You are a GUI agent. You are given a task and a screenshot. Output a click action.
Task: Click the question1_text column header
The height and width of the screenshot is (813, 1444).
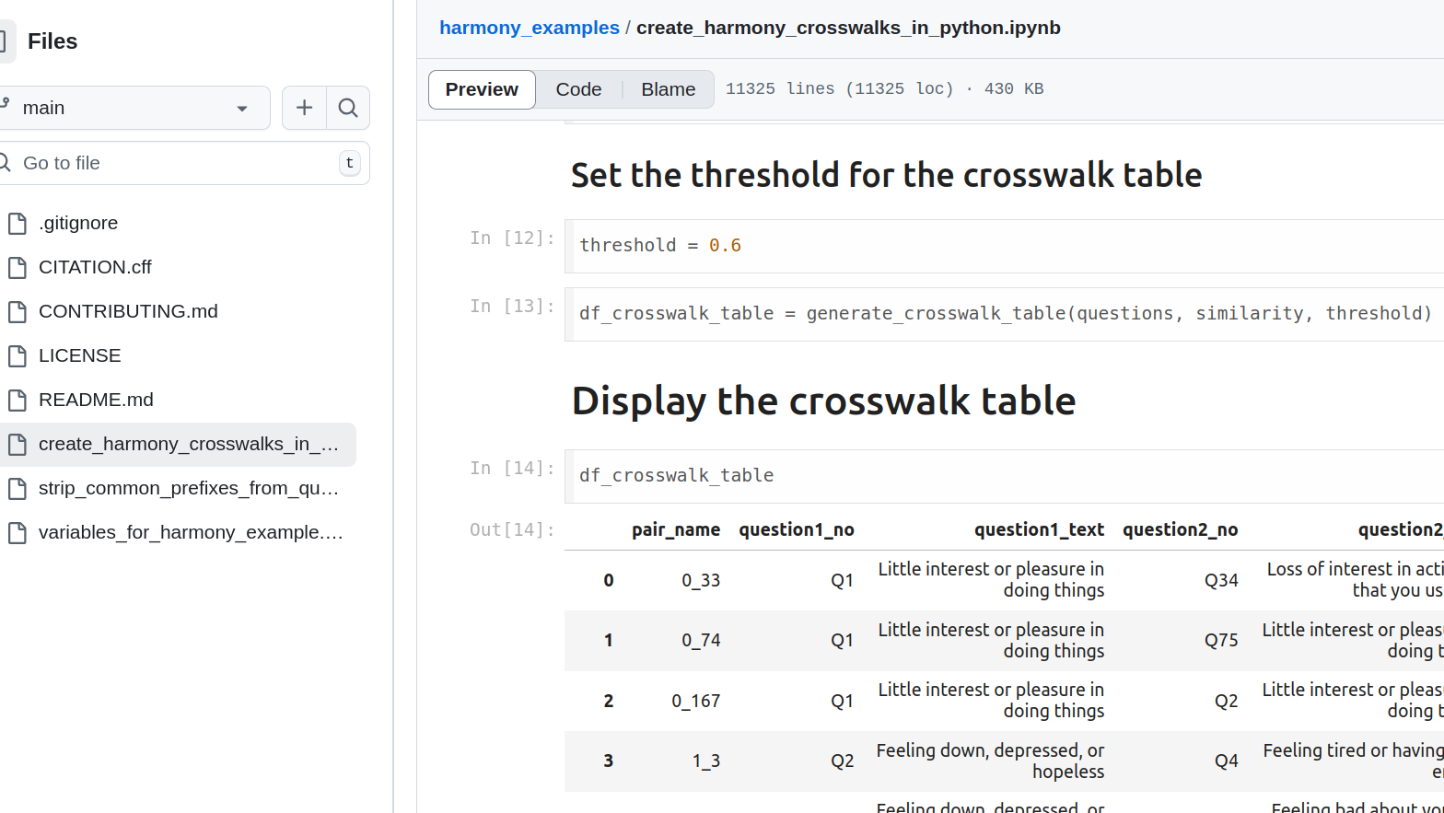point(1040,529)
